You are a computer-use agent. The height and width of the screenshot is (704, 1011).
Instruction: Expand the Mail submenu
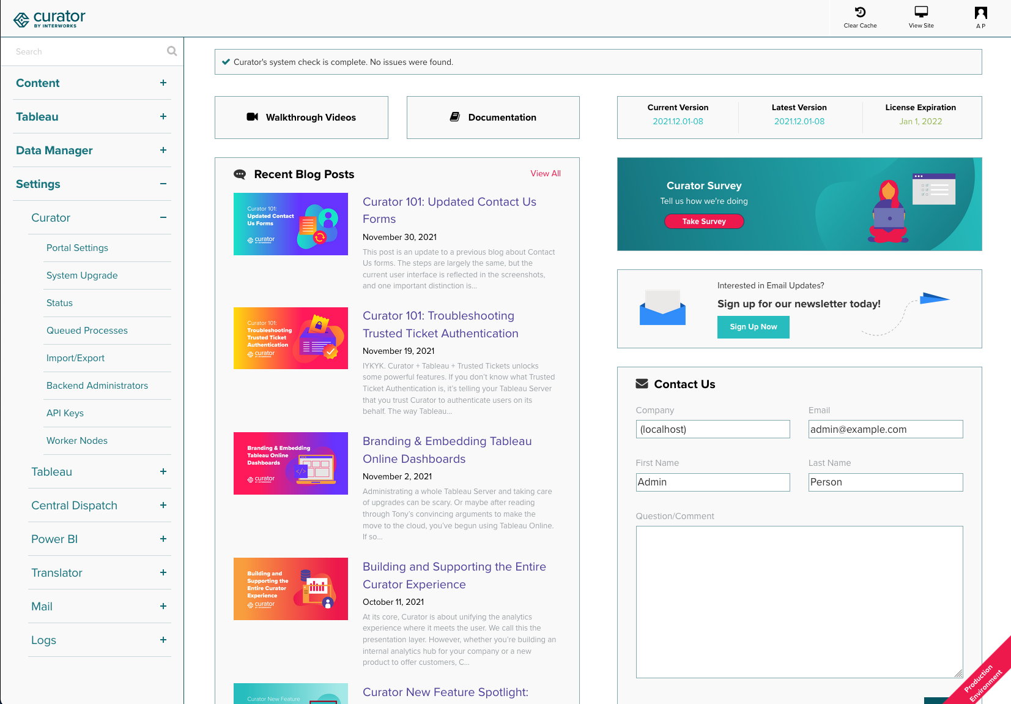click(x=163, y=606)
